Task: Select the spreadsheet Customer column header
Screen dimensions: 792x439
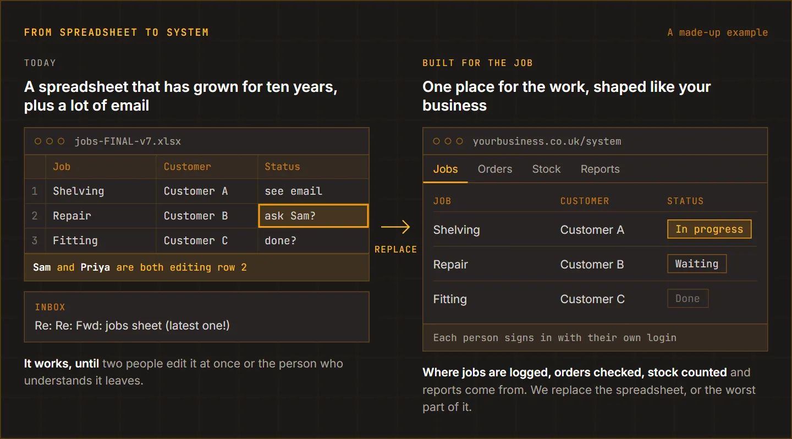Action: 207,167
